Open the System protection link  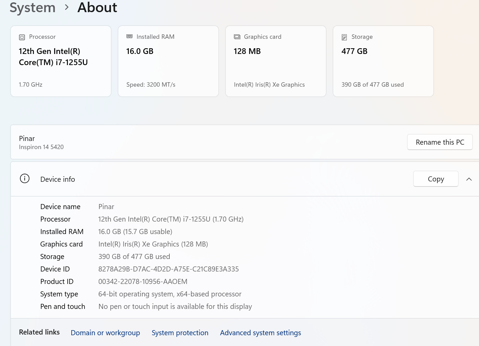(x=180, y=333)
